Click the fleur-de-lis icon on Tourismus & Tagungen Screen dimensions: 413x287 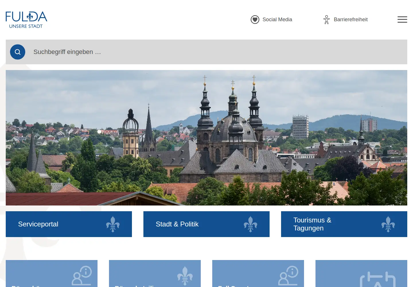pos(388,224)
